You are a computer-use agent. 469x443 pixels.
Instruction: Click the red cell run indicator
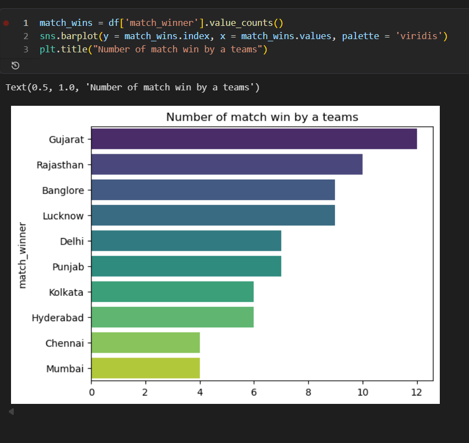(x=6, y=23)
